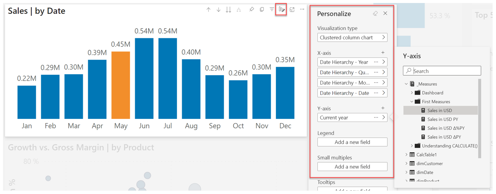
Task: Open the filters icon on the visual header
Action: pyautogui.click(x=272, y=9)
